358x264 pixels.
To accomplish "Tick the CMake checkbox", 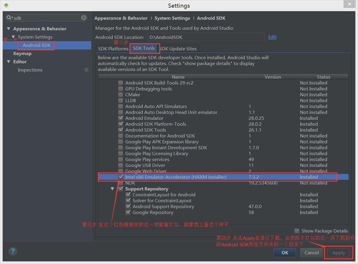I will pyautogui.click(x=121, y=95).
